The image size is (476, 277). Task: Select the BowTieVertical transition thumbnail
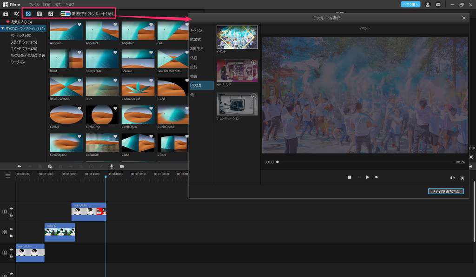pyautogui.click(x=66, y=87)
